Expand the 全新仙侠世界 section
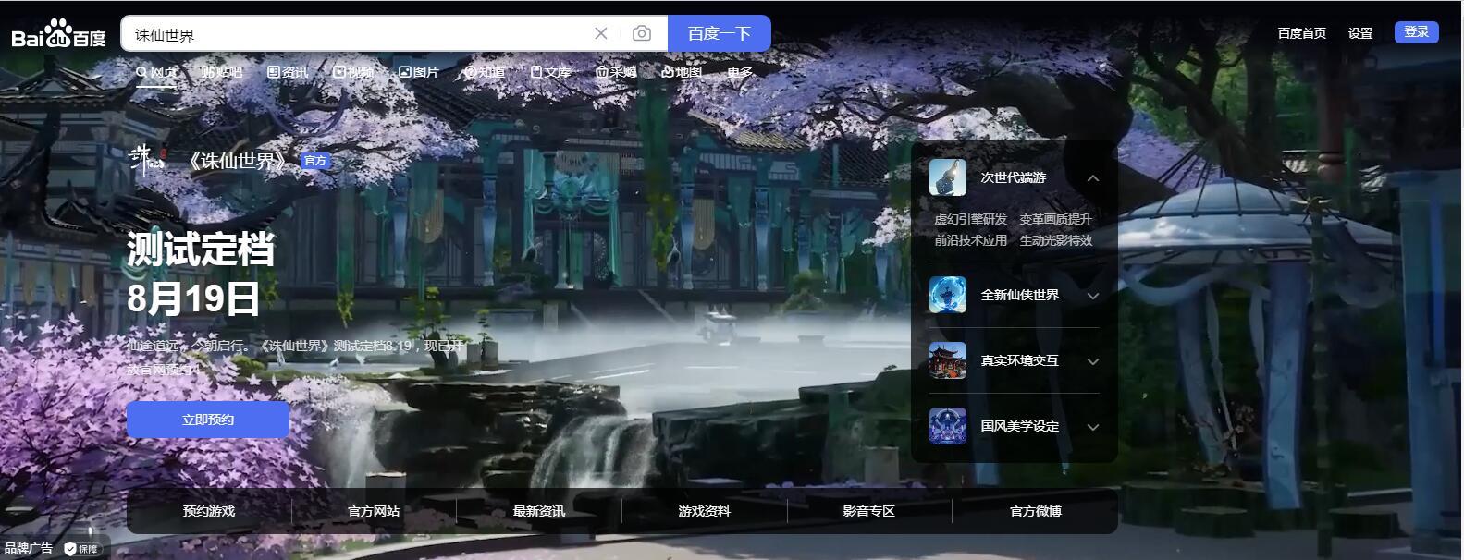 click(x=1093, y=296)
